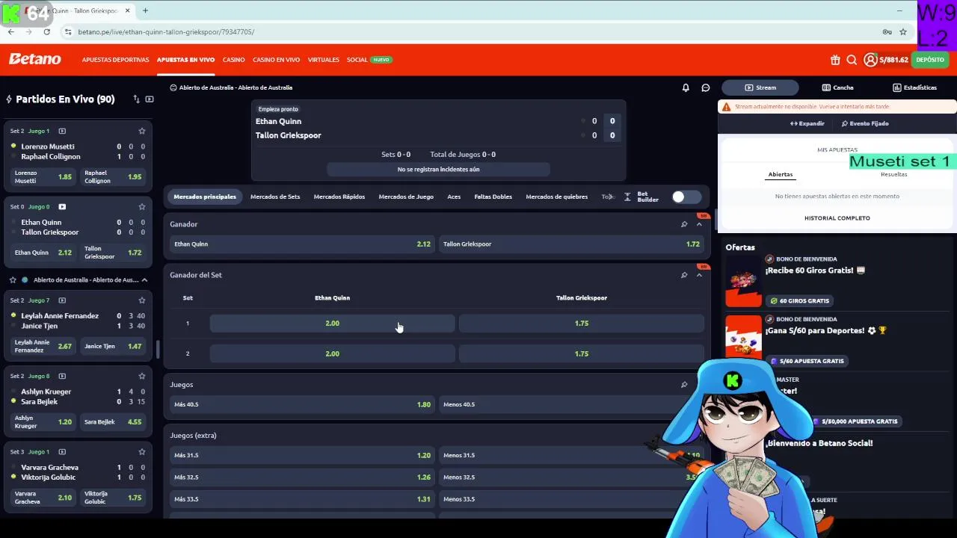Image resolution: width=957 pixels, height=538 pixels.
Task: Open Virtuales menu item
Action: [x=323, y=60]
